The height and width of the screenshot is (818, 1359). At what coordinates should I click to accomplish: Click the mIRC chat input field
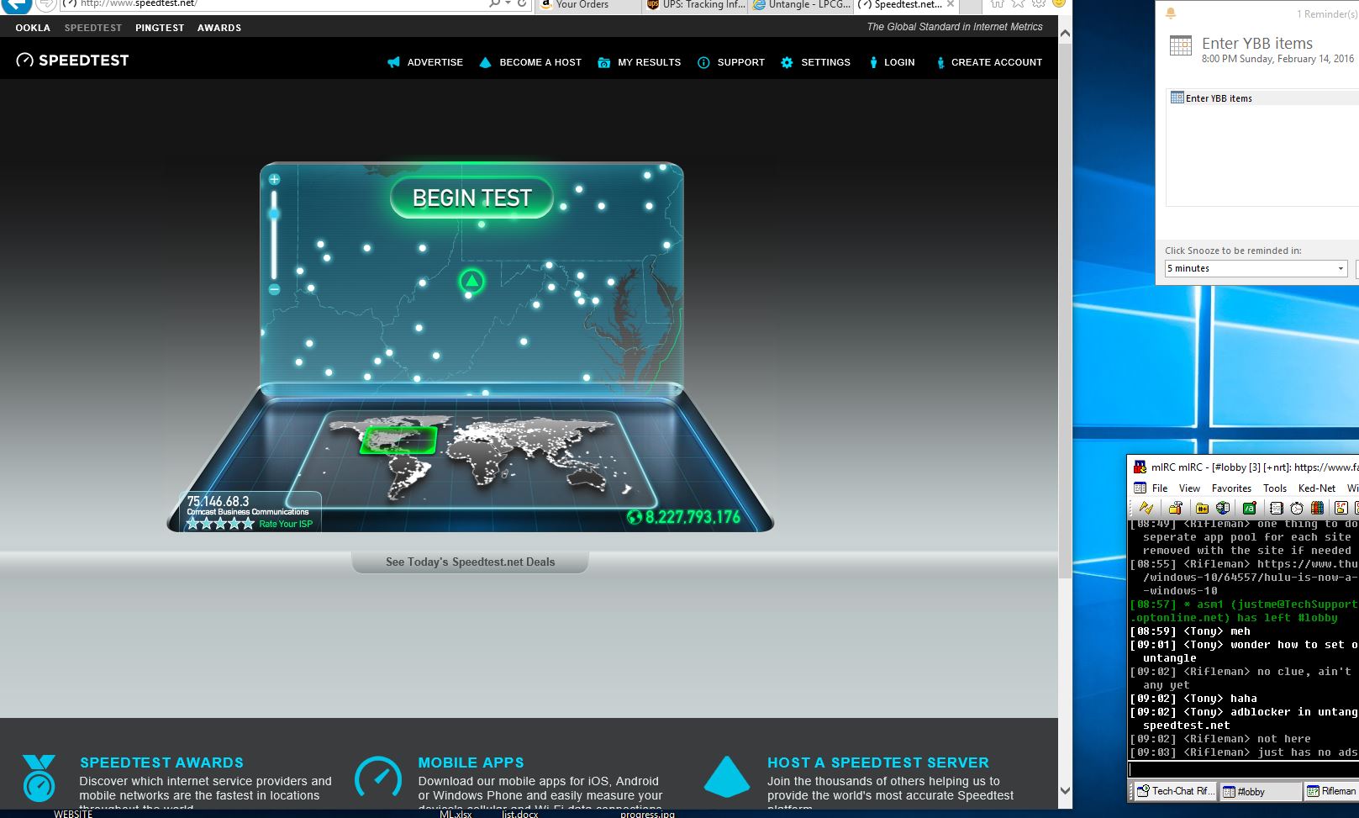[1243, 769]
